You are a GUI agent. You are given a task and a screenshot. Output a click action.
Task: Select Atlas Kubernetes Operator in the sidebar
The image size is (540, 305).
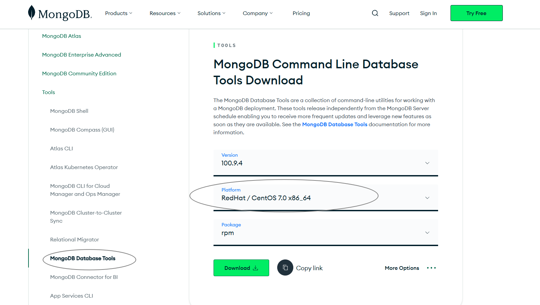(x=84, y=167)
